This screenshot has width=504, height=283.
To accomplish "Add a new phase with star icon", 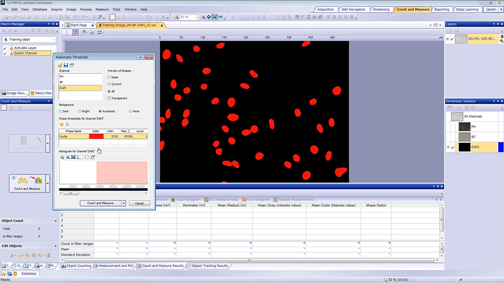I will point(61,124).
